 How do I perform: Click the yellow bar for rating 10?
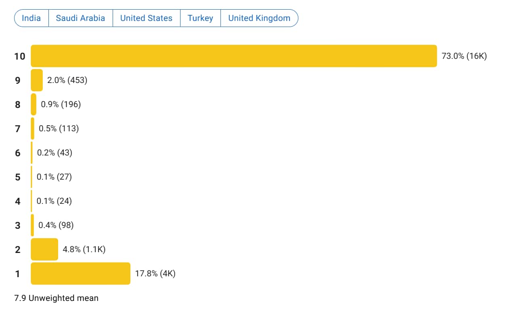234,56
